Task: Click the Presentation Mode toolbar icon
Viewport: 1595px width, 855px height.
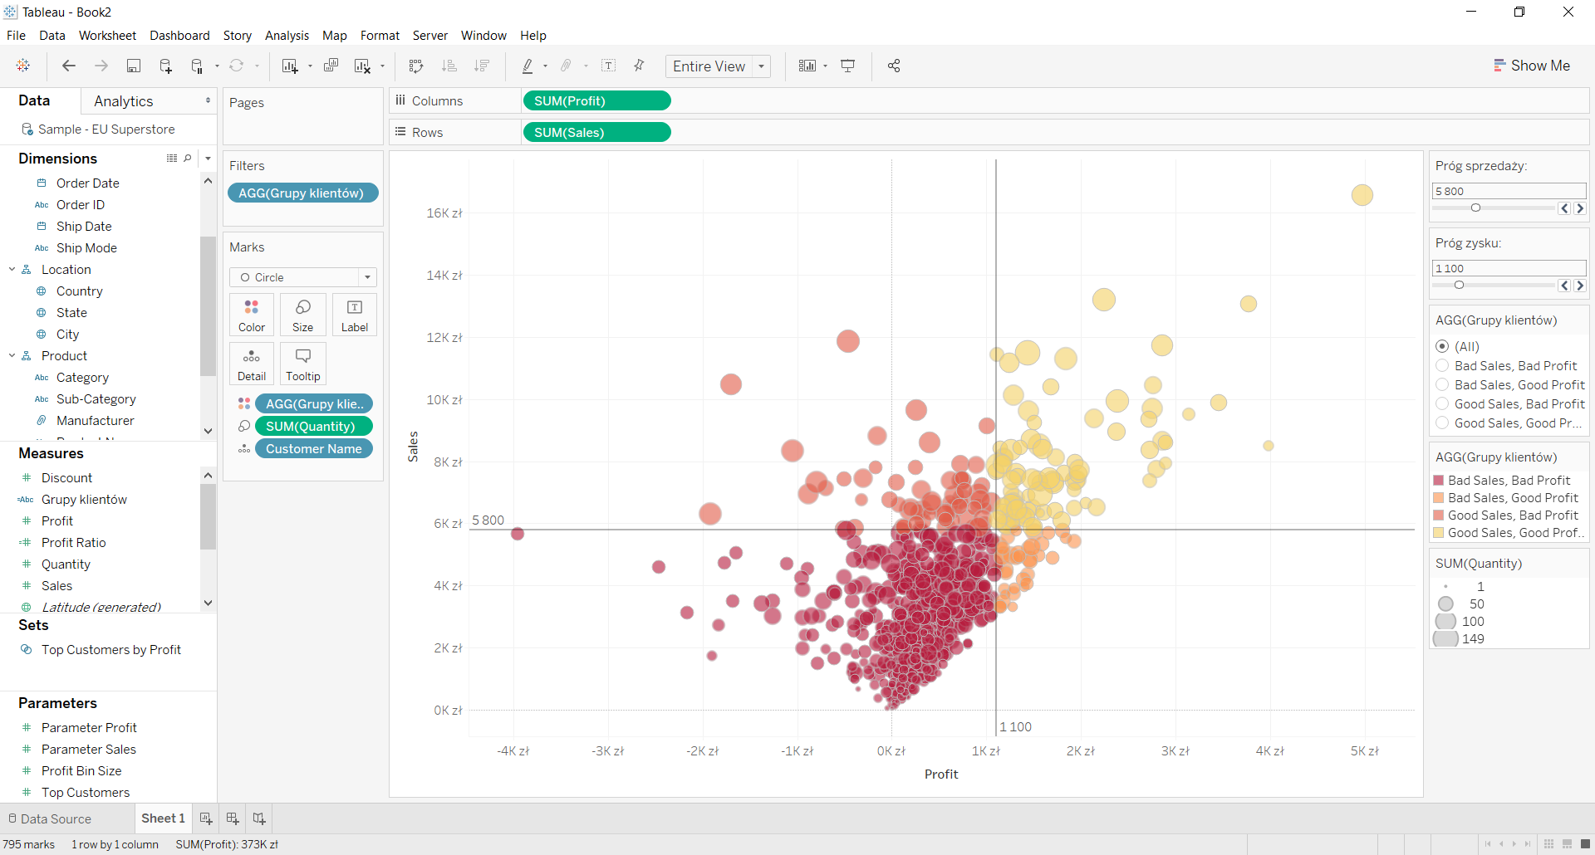Action: [x=848, y=66]
